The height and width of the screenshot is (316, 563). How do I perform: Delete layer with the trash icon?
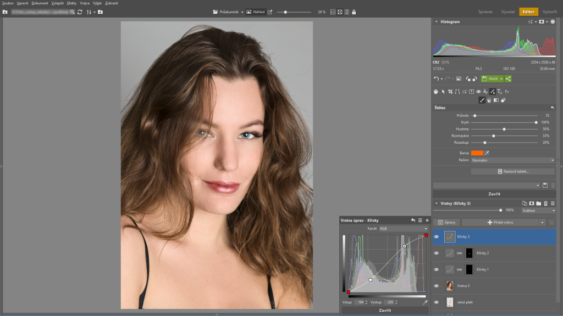(545, 203)
